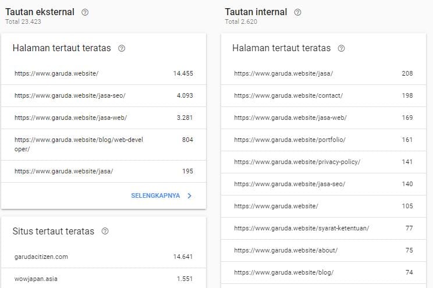Select internal row syarat-ketentuan/ with 77

(x=324, y=228)
